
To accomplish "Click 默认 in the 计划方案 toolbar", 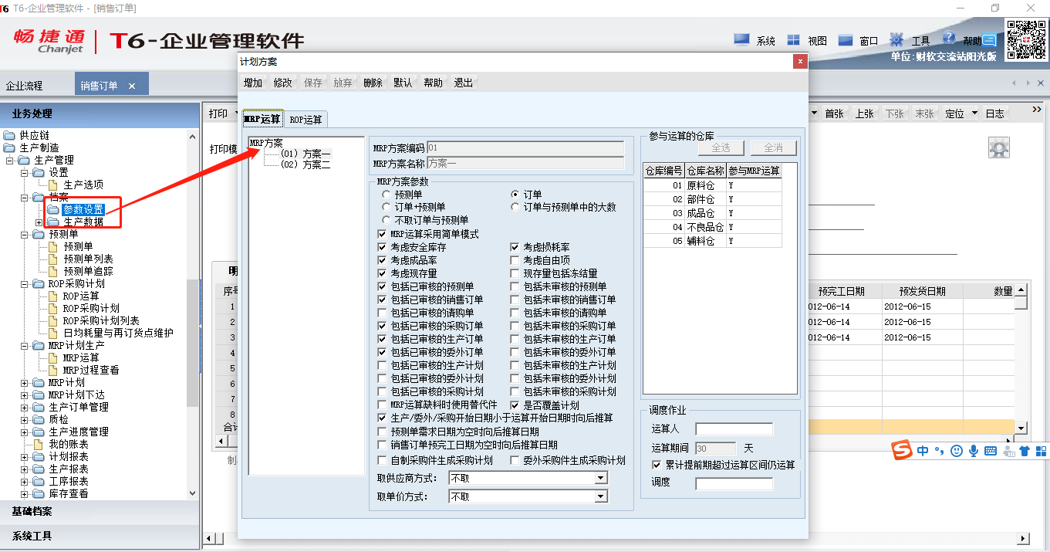I will pyautogui.click(x=403, y=83).
